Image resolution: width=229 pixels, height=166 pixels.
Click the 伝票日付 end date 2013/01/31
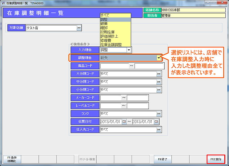pos(143,122)
